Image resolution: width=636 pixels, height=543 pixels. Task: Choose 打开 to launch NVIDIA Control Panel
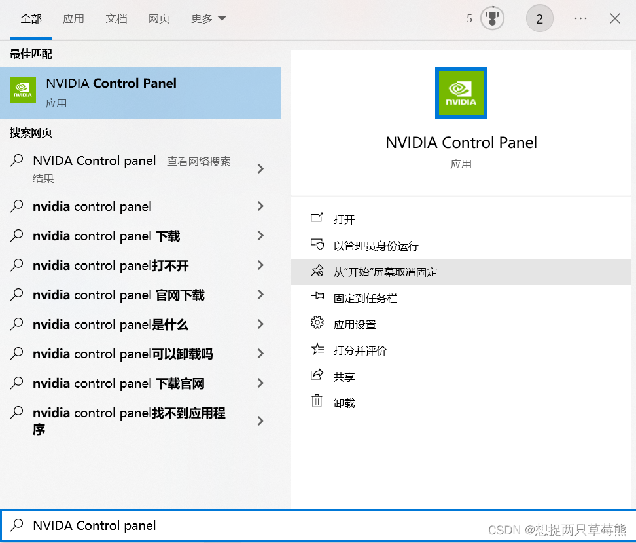[x=461, y=219]
